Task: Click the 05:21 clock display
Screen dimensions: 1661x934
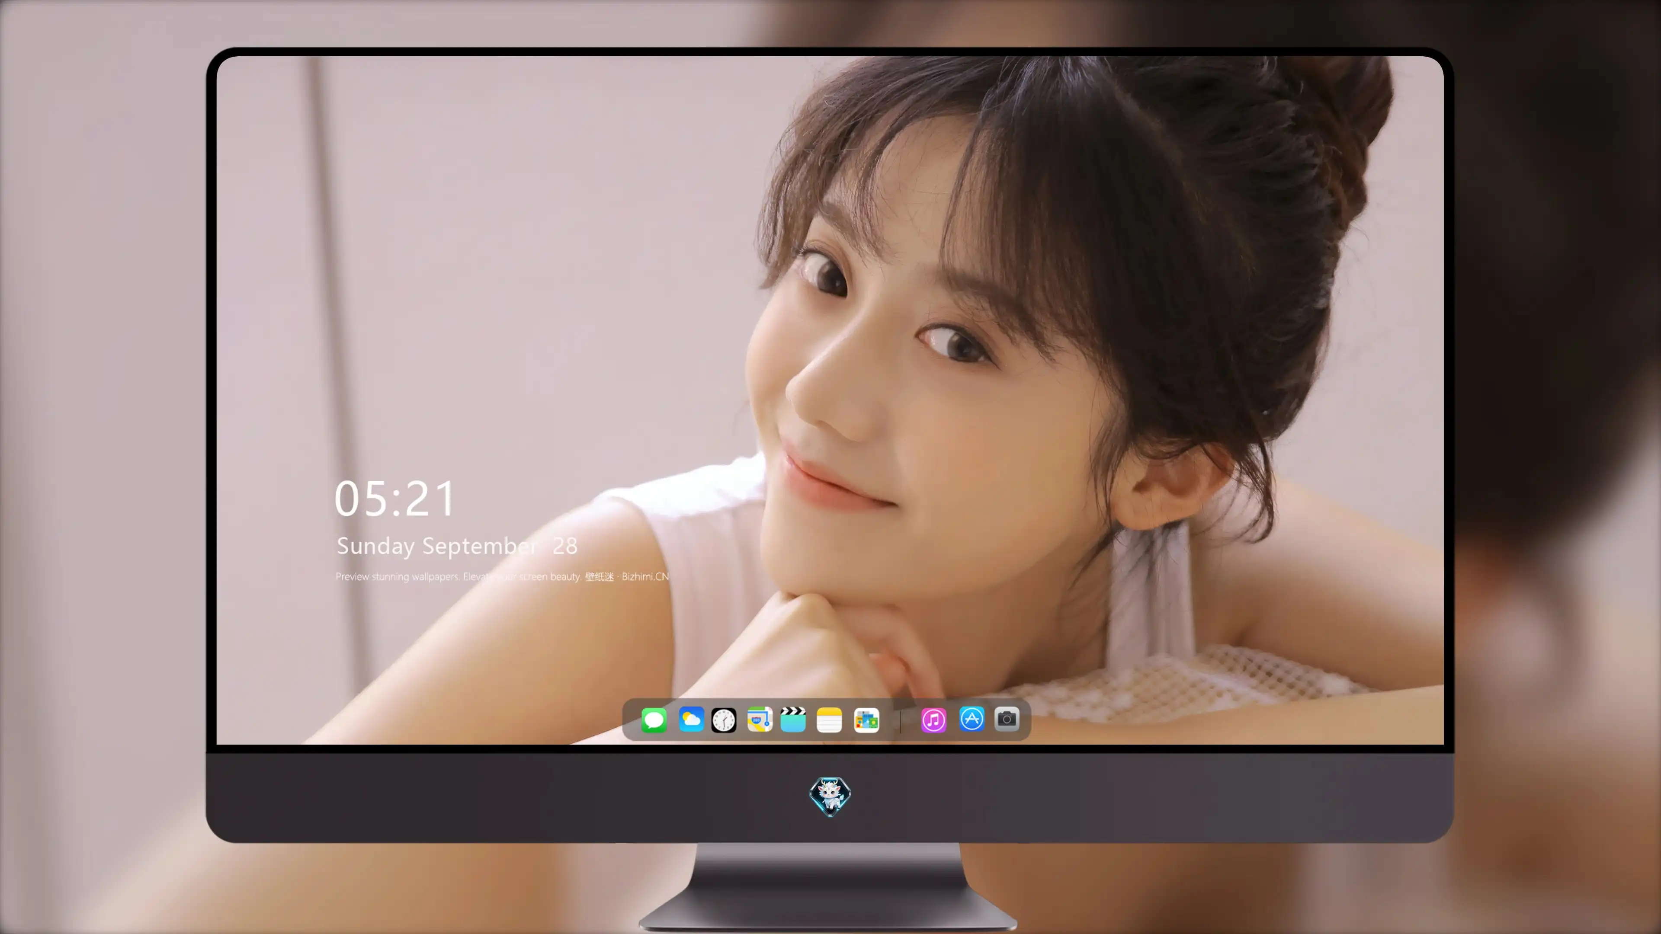Action: pos(394,499)
